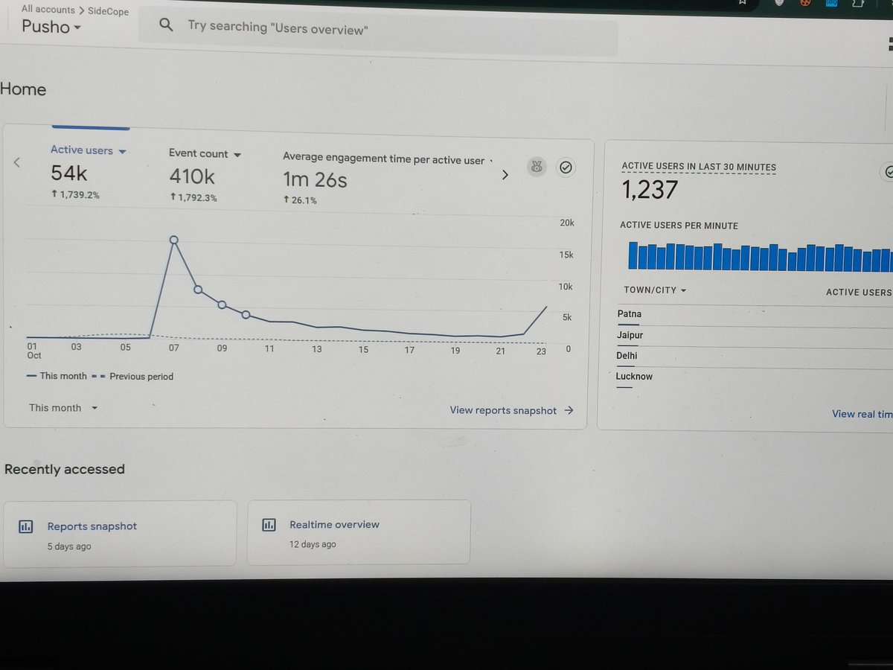Select the Lucknow city row
Viewport: 893px width, 670px height.
point(755,377)
